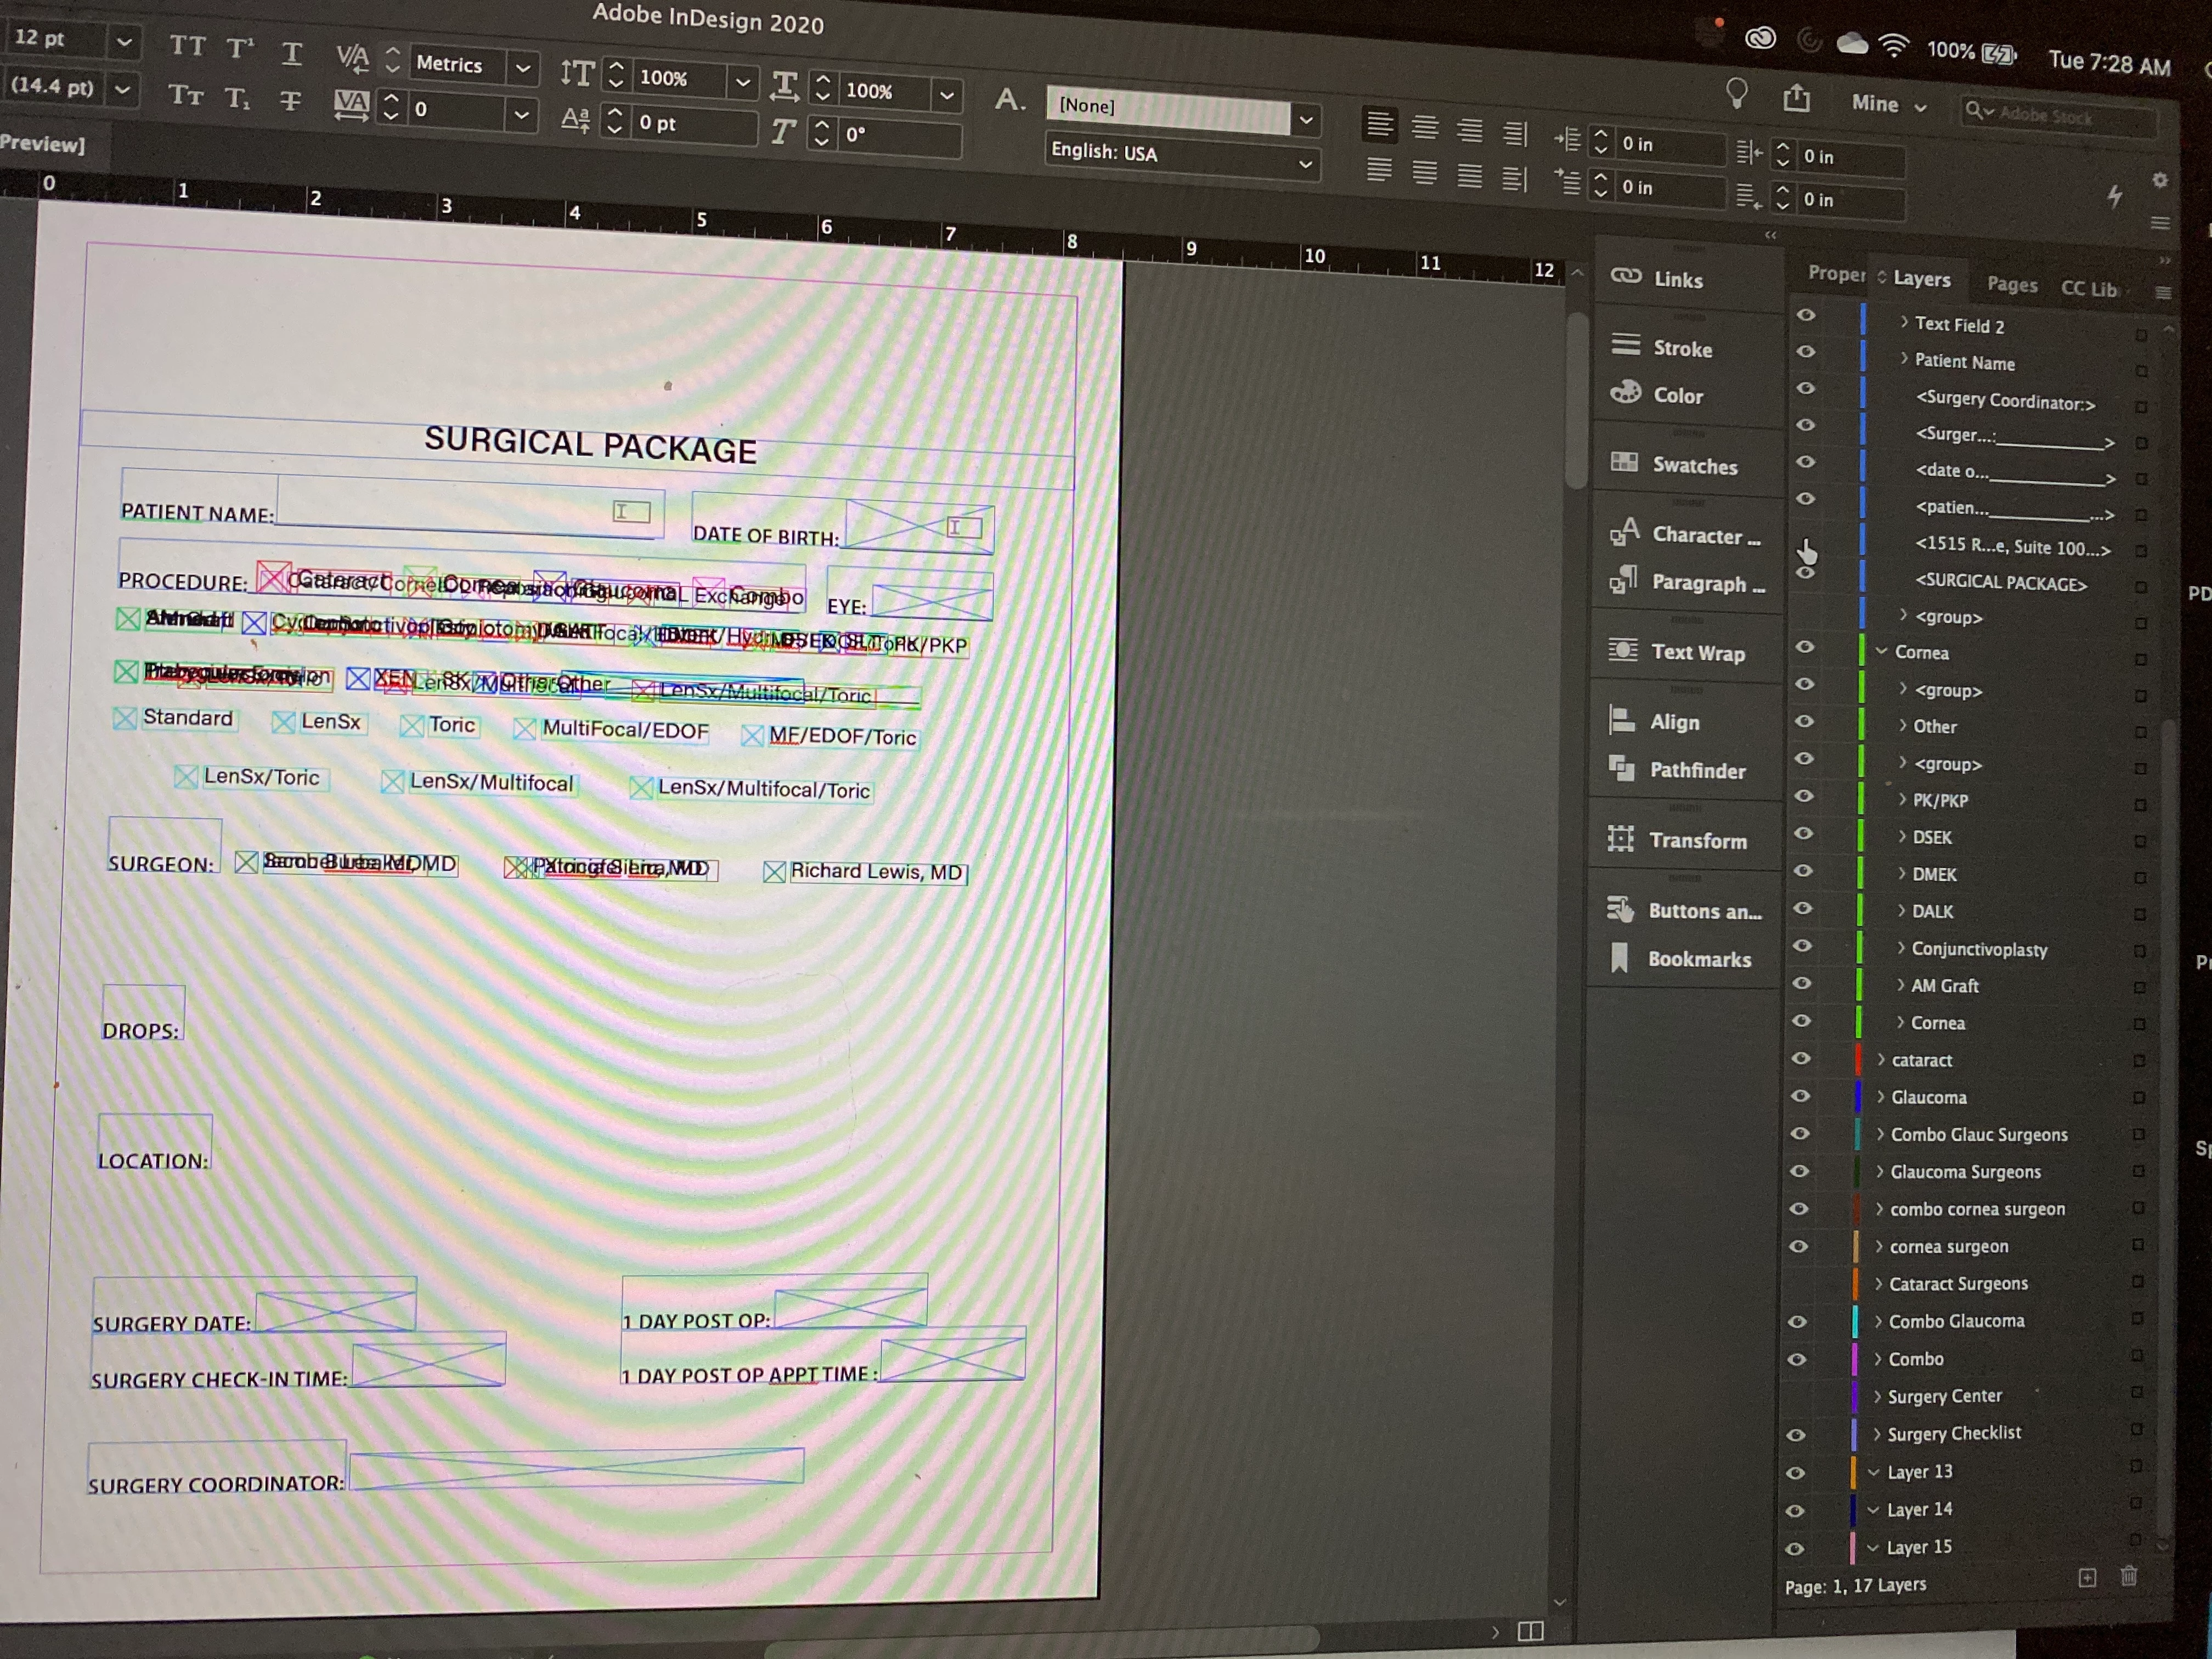Collapse the Cornea layer
This screenshot has height=1659, width=2212.
tap(1881, 651)
